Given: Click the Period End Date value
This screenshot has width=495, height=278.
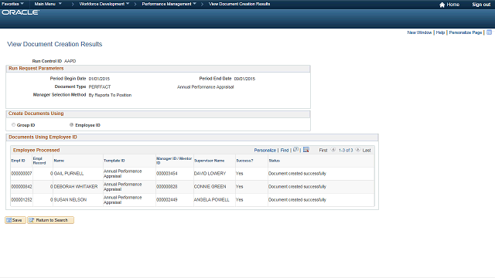Looking at the screenshot, I should tap(244, 79).
